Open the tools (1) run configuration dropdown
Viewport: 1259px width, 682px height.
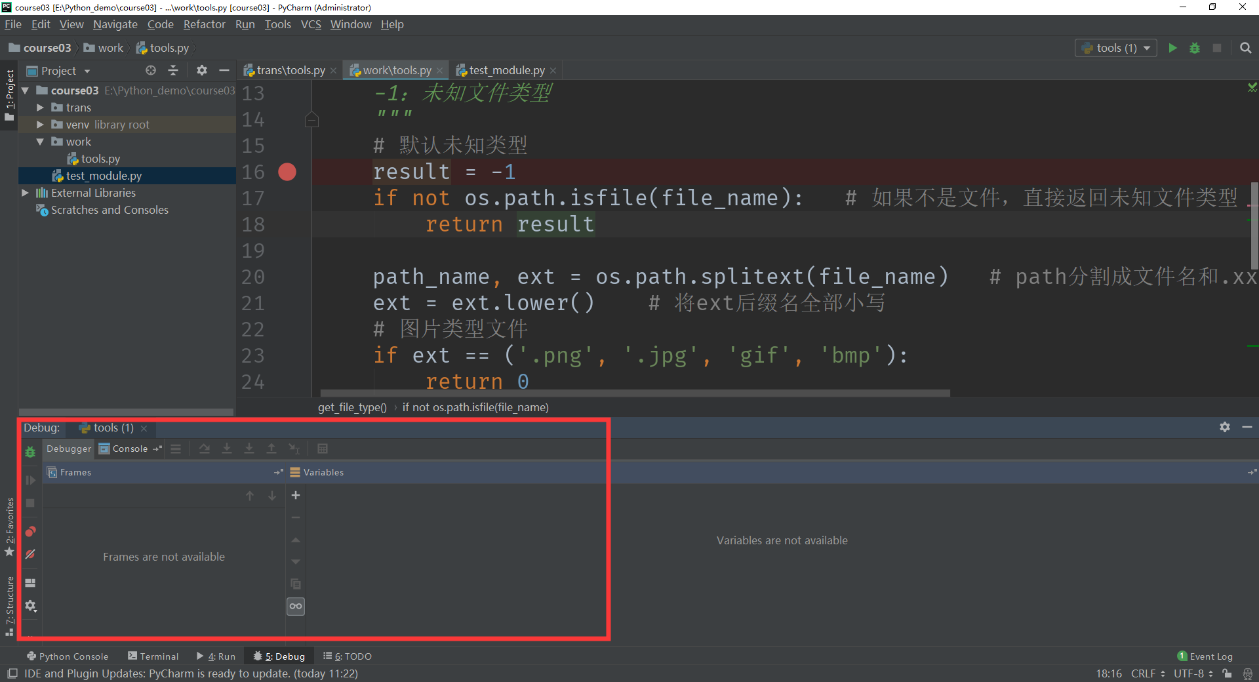pos(1116,48)
